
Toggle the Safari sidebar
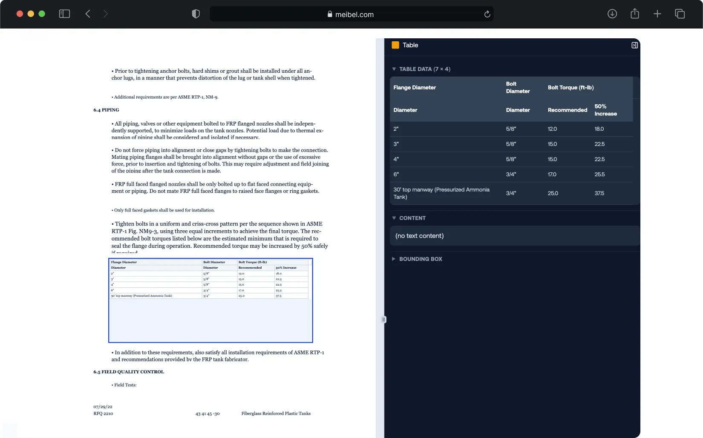(x=64, y=14)
